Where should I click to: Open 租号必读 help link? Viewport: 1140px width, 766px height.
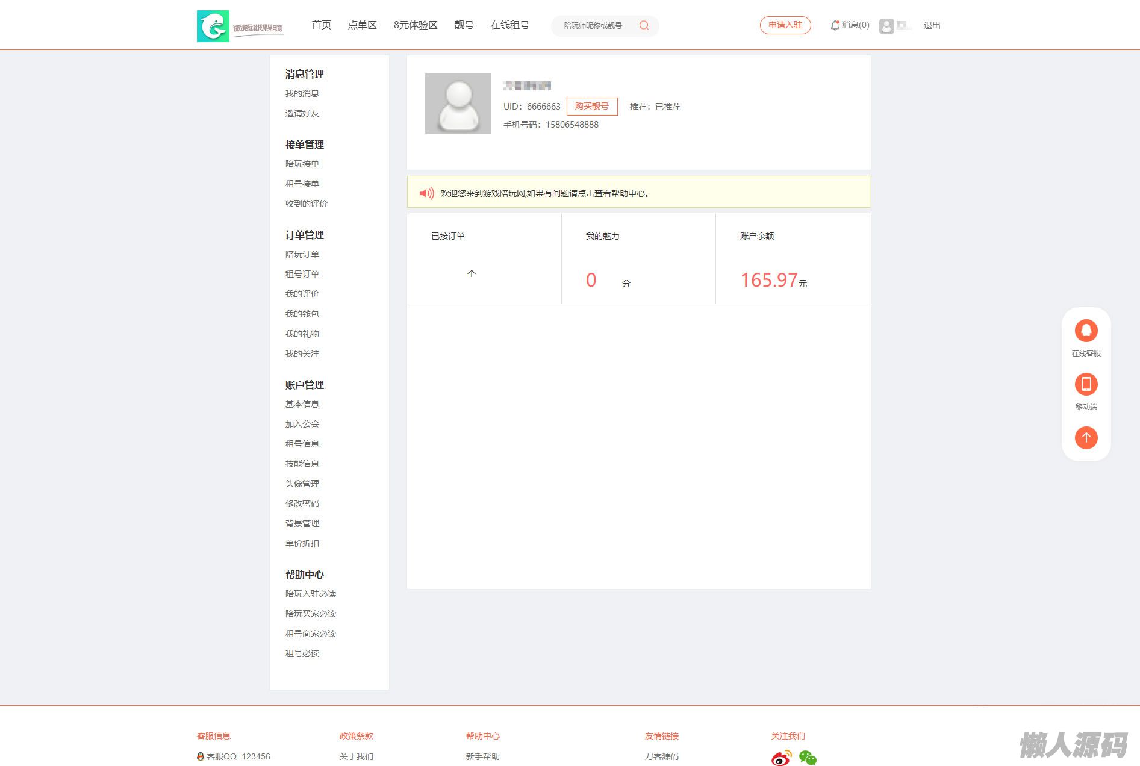(x=302, y=653)
